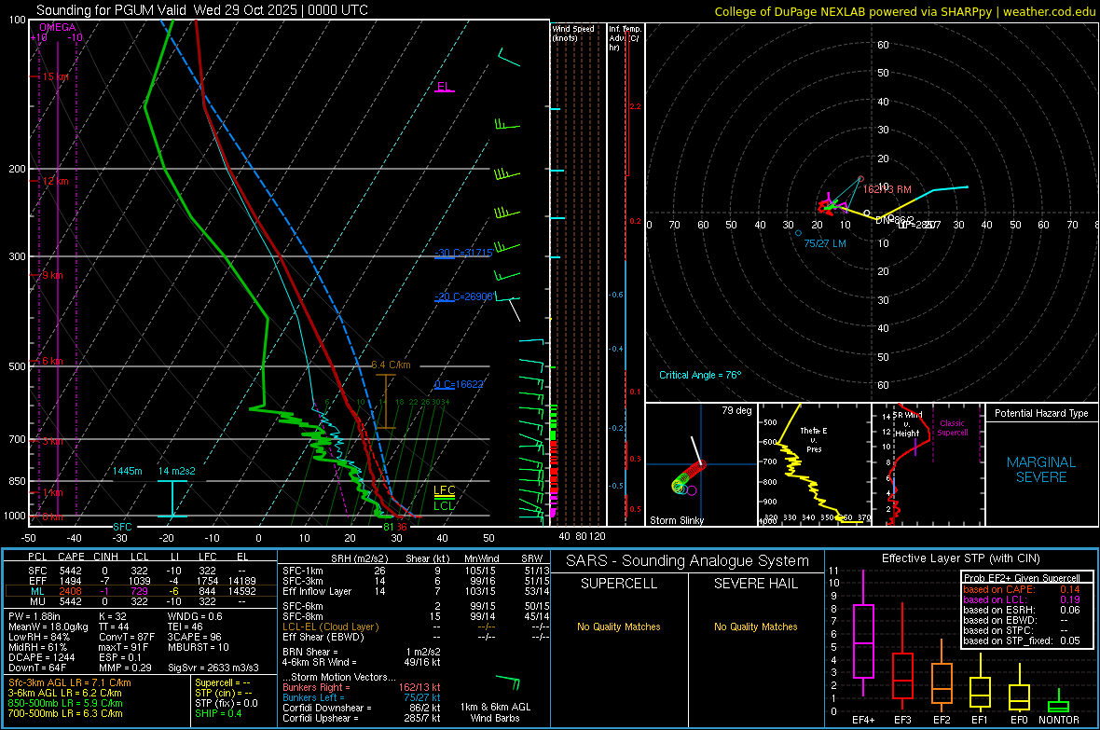1100x730 pixels.
Task: Click the based on LCL probability row
Action: (x=1022, y=599)
